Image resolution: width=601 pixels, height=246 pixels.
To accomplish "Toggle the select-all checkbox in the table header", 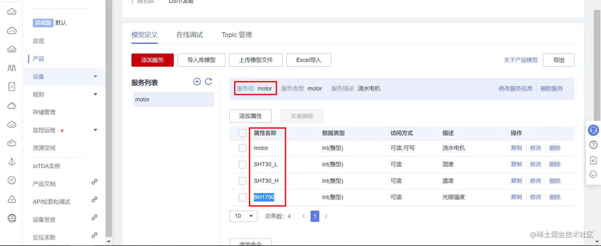I will pos(242,133).
